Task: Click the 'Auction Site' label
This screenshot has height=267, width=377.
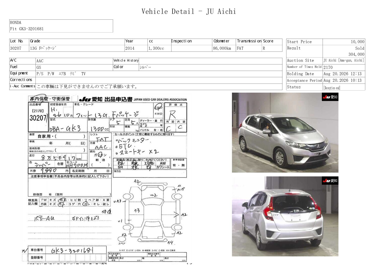Action: pyautogui.click(x=300, y=61)
